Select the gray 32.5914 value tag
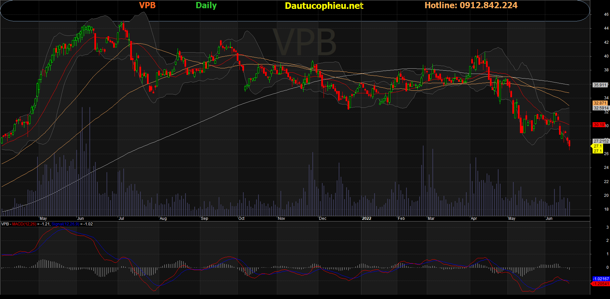Viewport: 610px width, 299px height. click(x=601, y=108)
